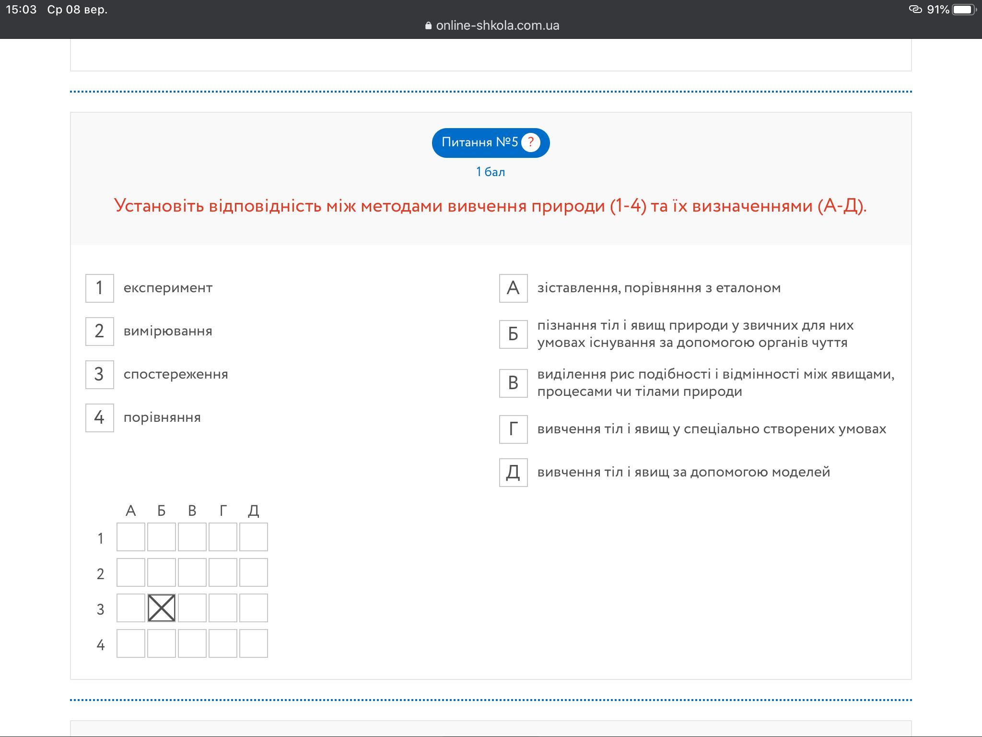The height and width of the screenshot is (737, 982).
Task: Tap the hotspot link icon in status bar
Action: point(915,10)
